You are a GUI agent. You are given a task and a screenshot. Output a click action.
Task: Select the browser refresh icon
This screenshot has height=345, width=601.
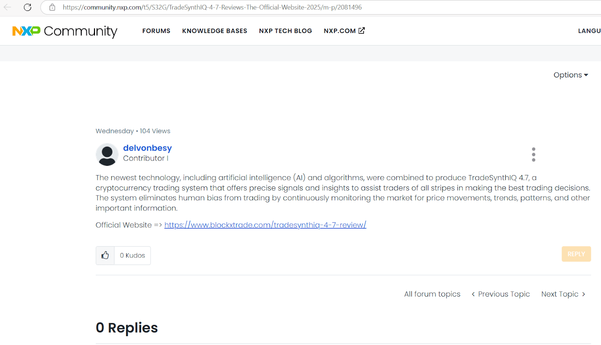tap(27, 7)
